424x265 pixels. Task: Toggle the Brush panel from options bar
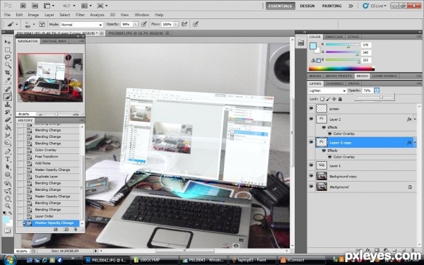click(42, 24)
